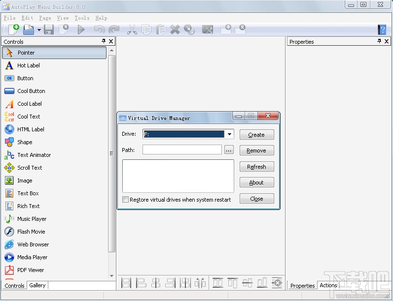The width and height of the screenshot is (393, 301).
Task: Open the Edit menu
Action: pos(27,18)
